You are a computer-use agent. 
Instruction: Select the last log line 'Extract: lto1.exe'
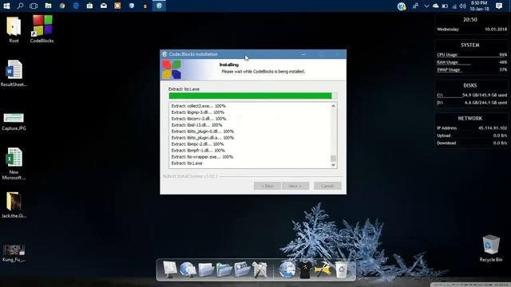pyautogui.click(x=187, y=163)
